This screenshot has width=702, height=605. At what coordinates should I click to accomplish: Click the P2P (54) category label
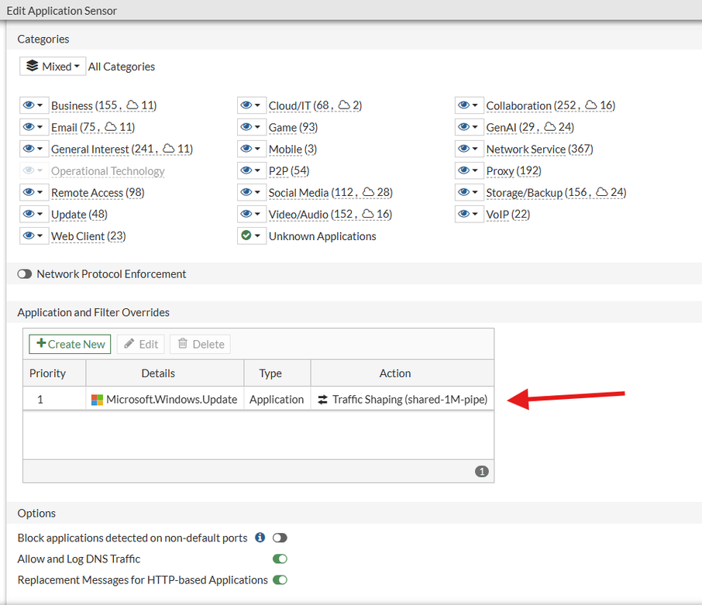click(289, 171)
